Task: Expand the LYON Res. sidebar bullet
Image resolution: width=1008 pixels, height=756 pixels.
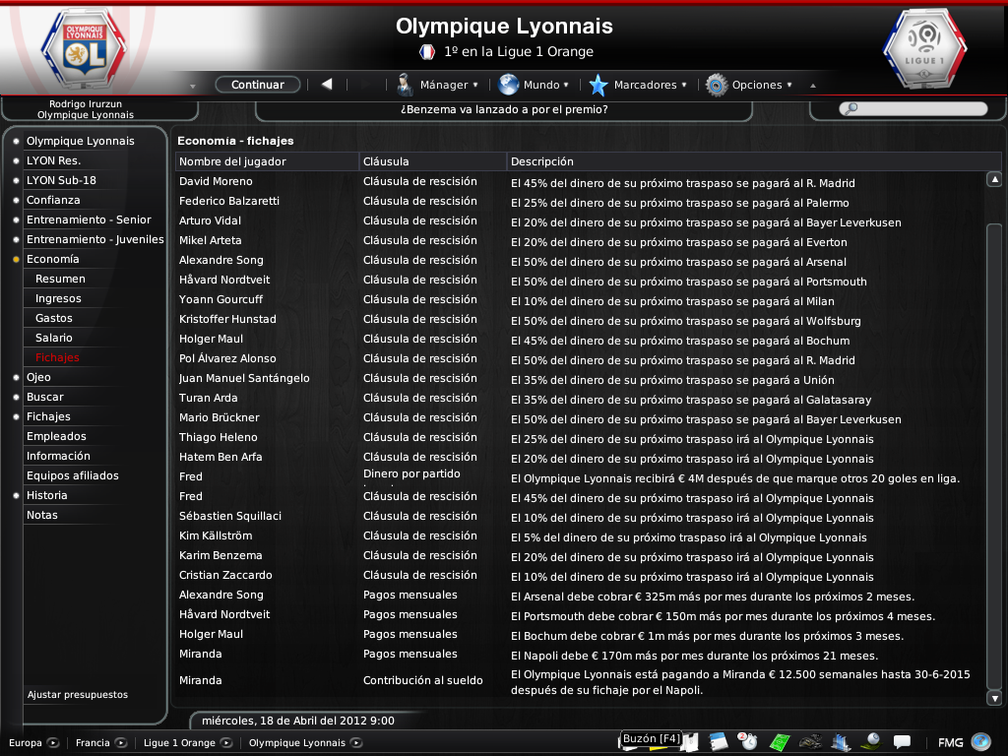Action: (16, 160)
